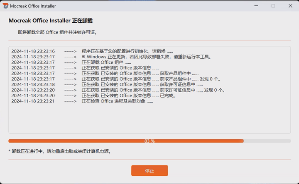The height and width of the screenshot is (184, 299).
Task: Click the 83 % uninstall progress bar
Action: tap(149, 141)
